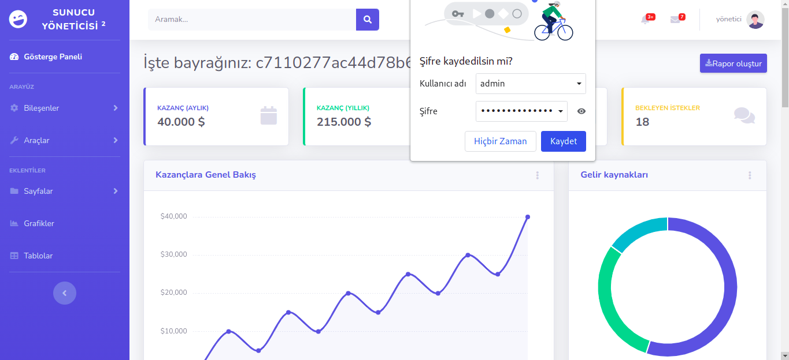789x360 pixels.
Task: Click the gear icon beside Bileşenler
Action: (14, 108)
